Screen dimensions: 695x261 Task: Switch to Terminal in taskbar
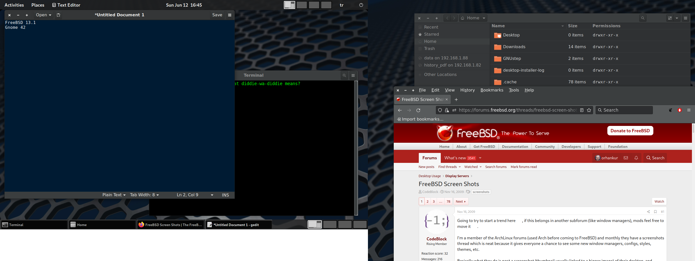(34, 225)
